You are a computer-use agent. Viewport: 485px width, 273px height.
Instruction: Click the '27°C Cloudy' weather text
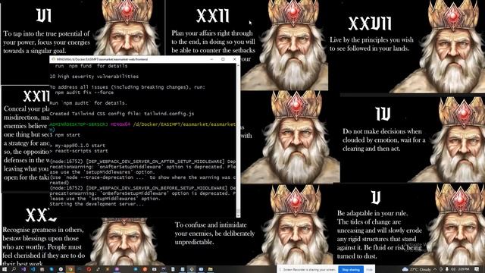click(421, 270)
